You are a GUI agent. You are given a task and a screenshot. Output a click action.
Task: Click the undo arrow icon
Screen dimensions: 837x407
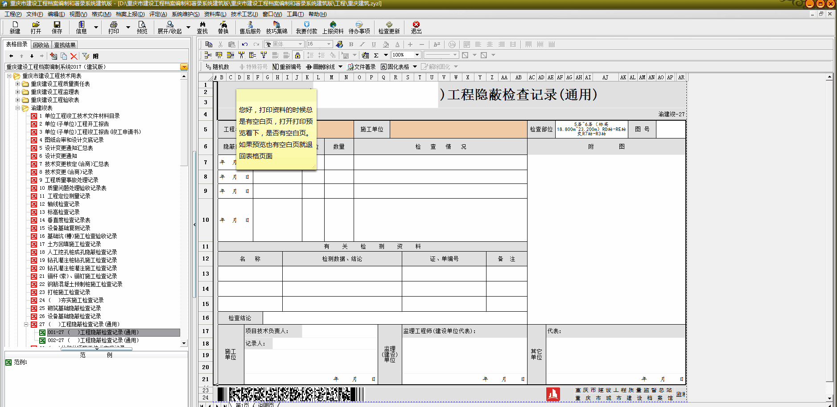(x=245, y=44)
